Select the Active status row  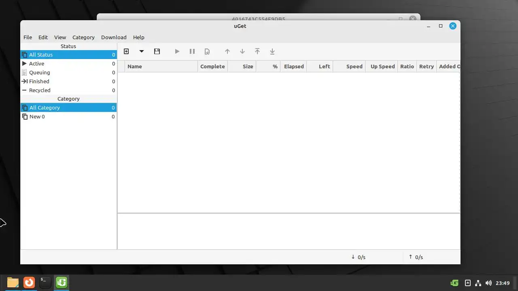click(x=68, y=63)
